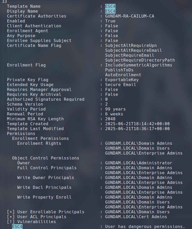This screenshot has height=229, width=192.
Task: Click the highlighted ESC4 Template Name value
Action: point(110,6)
